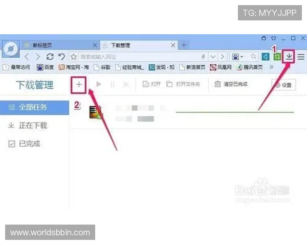Click the search magnifier icon

click(x=253, y=57)
